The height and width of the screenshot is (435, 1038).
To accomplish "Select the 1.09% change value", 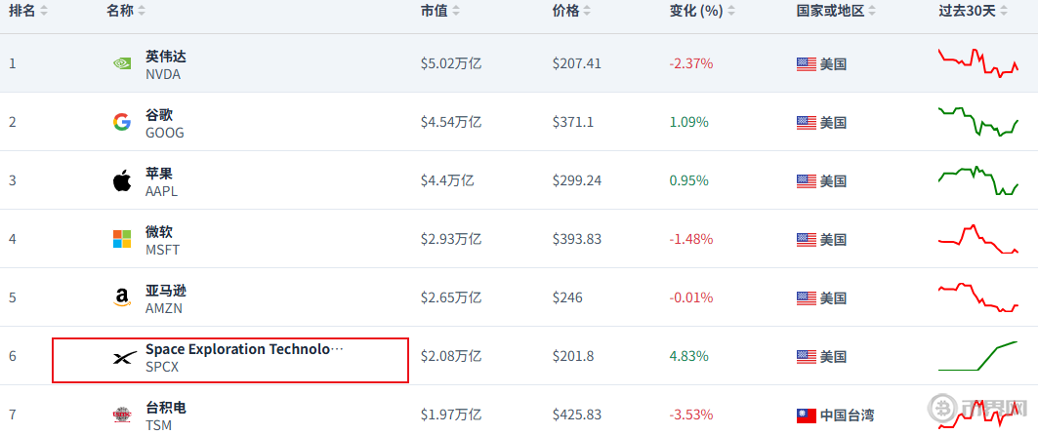I will 689,122.
